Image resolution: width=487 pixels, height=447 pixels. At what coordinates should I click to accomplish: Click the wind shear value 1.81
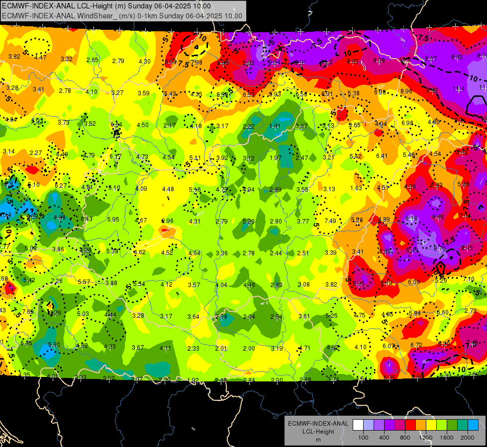pyautogui.click(x=275, y=126)
